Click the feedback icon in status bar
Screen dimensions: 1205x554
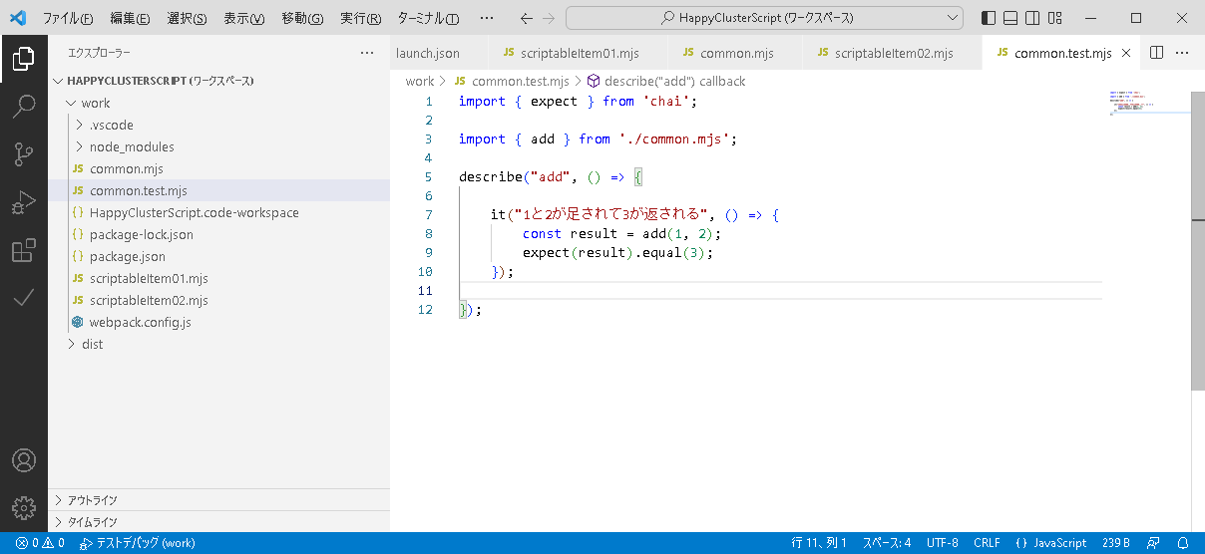pos(1154,543)
